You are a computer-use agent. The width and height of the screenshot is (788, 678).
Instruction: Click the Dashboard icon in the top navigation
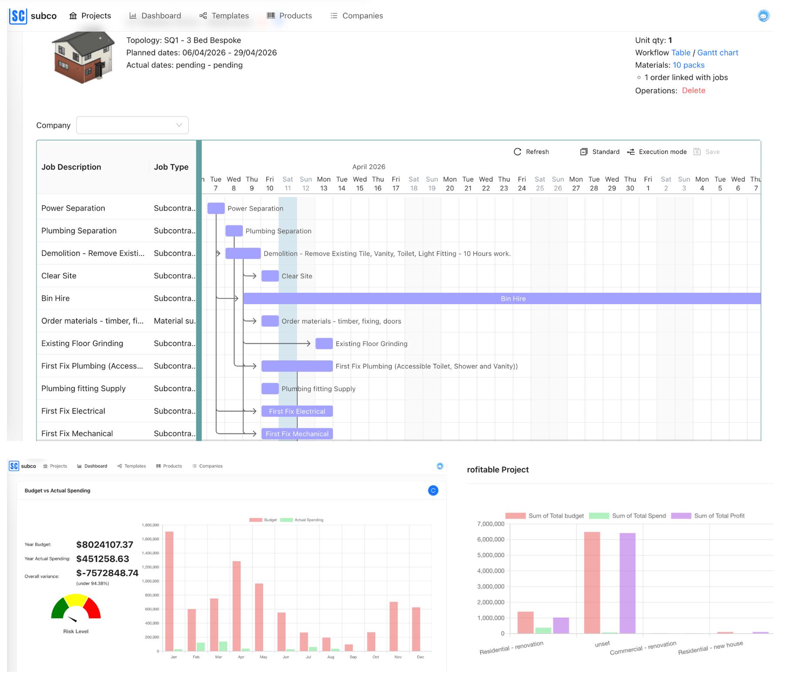click(x=133, y=15)
